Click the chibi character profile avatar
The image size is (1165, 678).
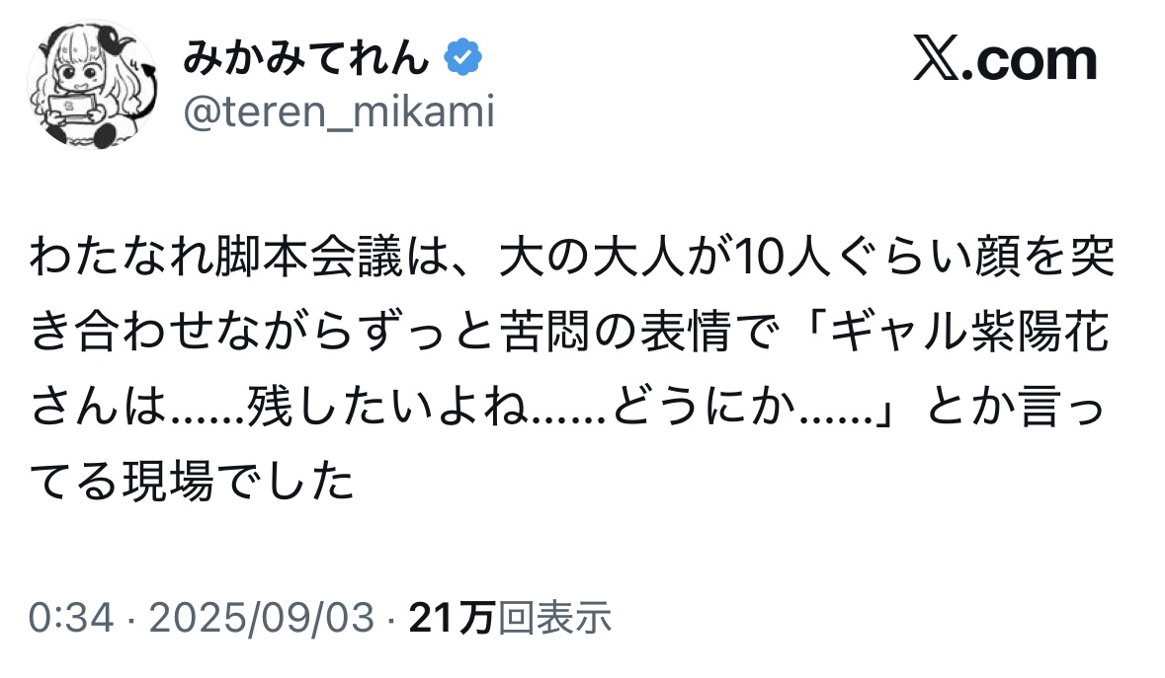tap(92, 88)
